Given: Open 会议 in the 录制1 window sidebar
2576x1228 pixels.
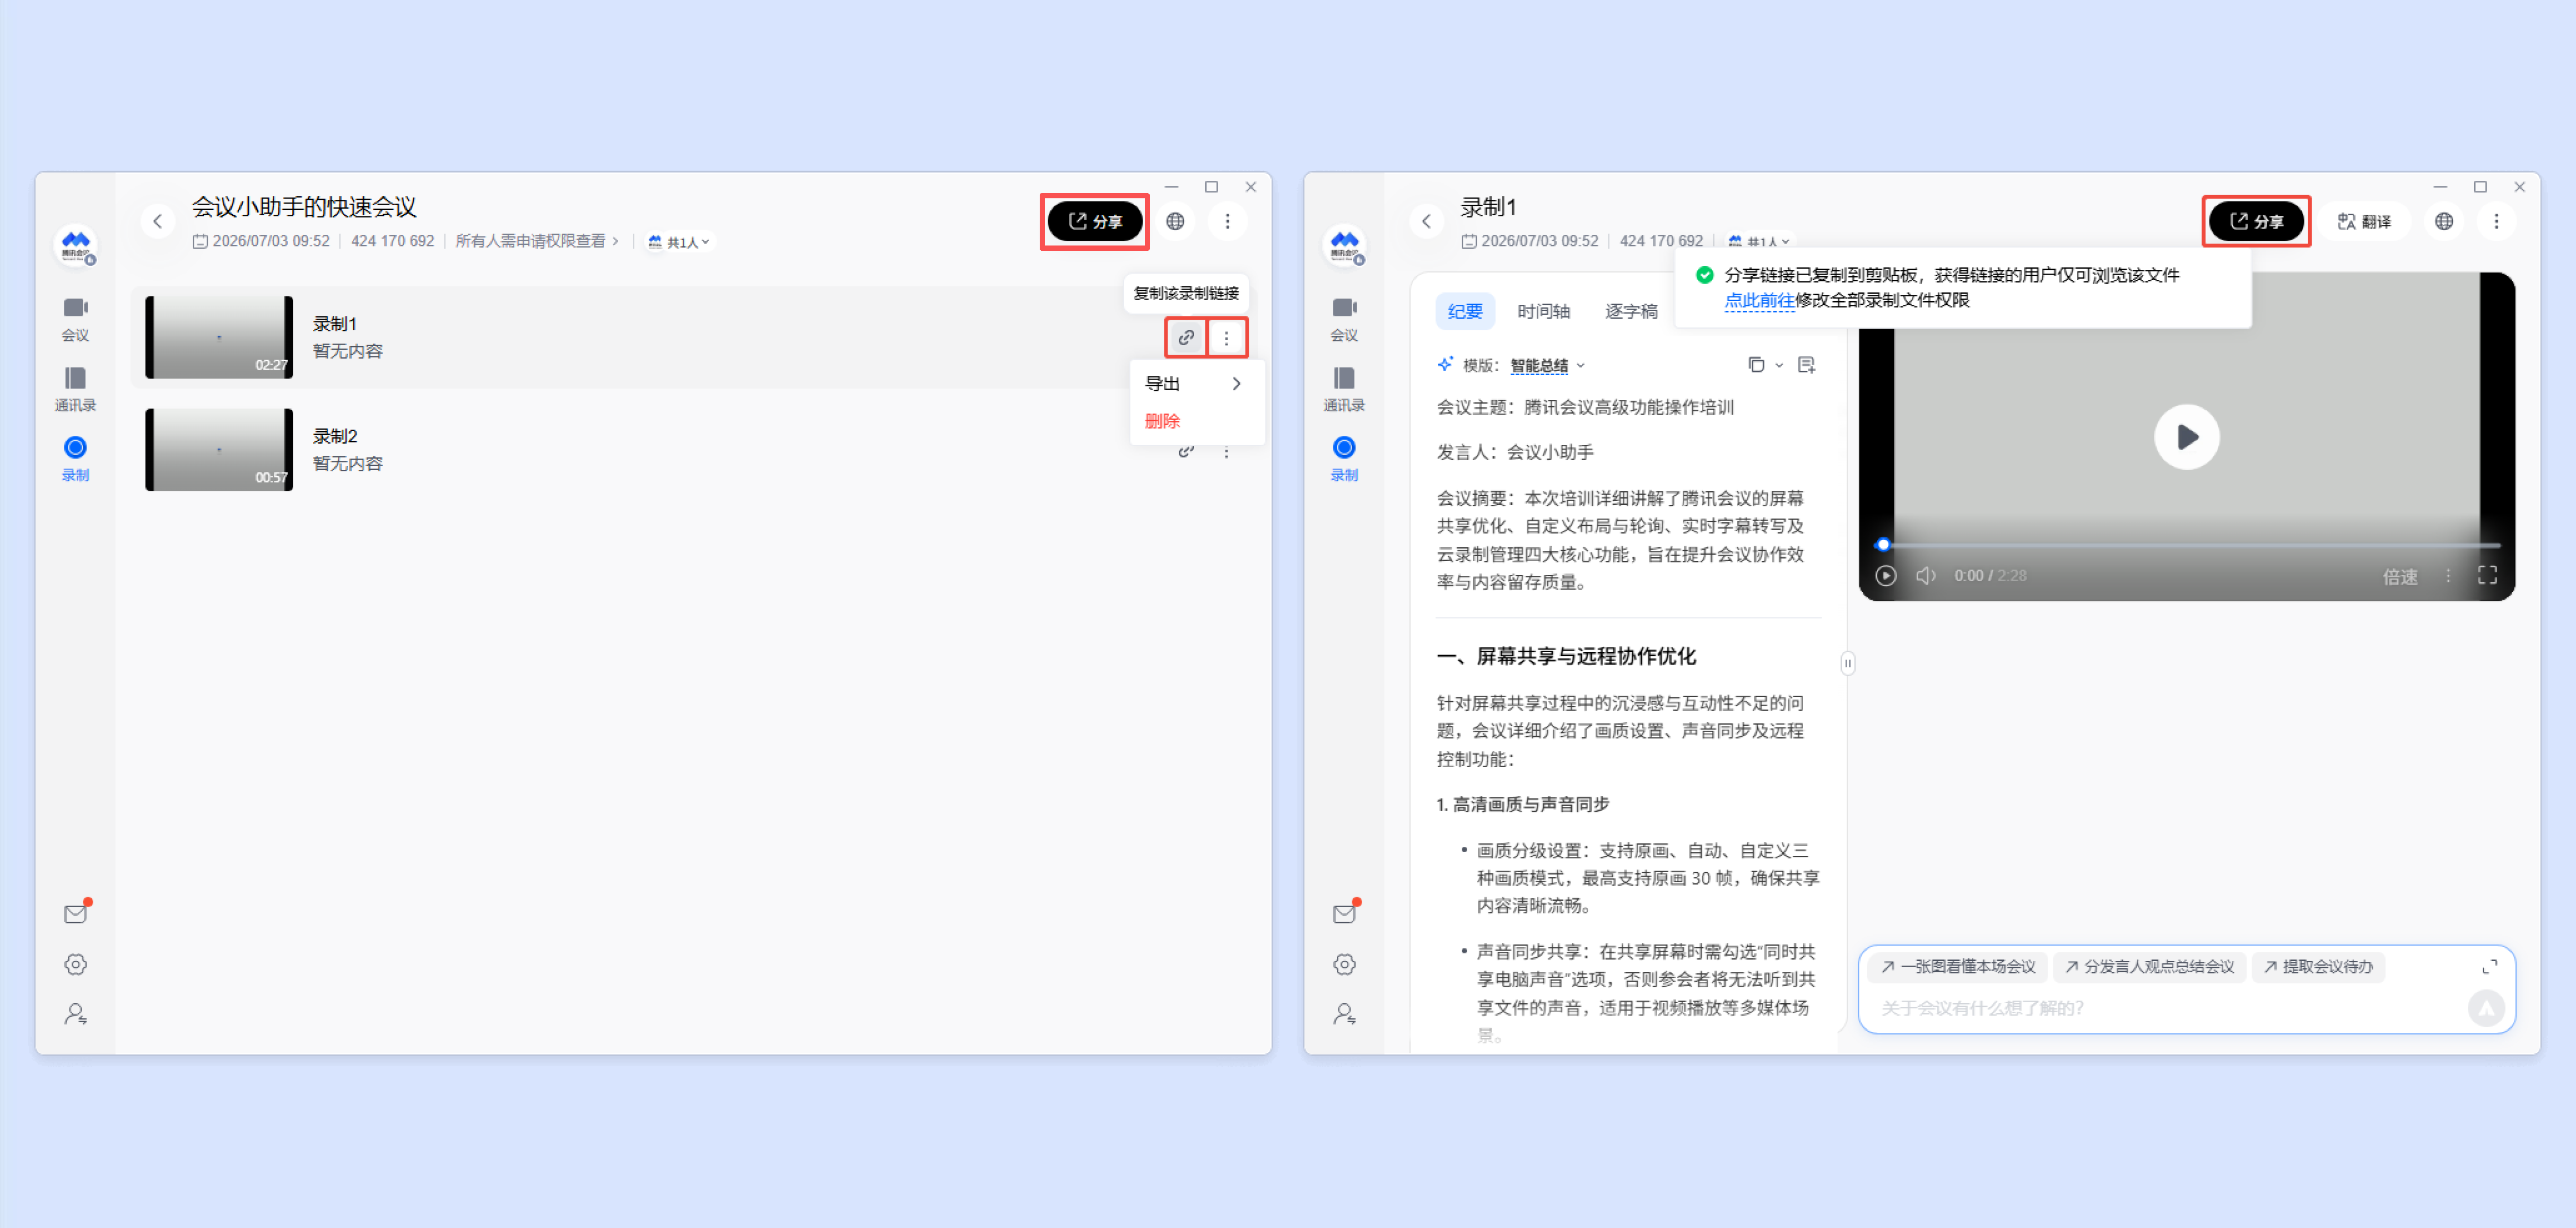Looking at the screenshot, I should point(1344,320).
